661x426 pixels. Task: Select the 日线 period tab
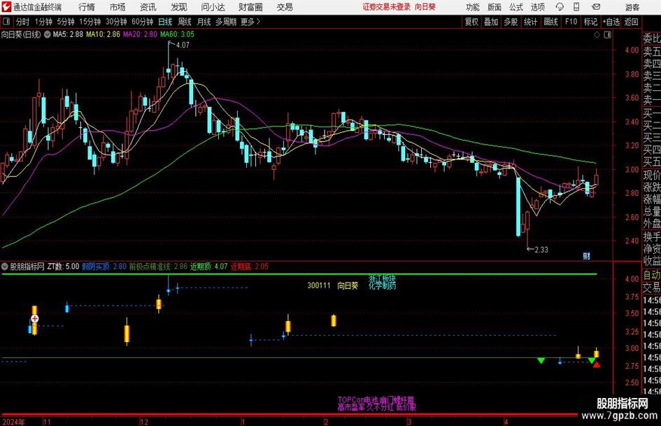165,22
